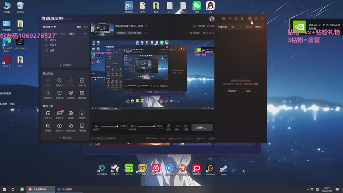Viewport: 343px width, 193px height.
Task: Click the 隐藏模块 button
Action: [x=232, y=90]
